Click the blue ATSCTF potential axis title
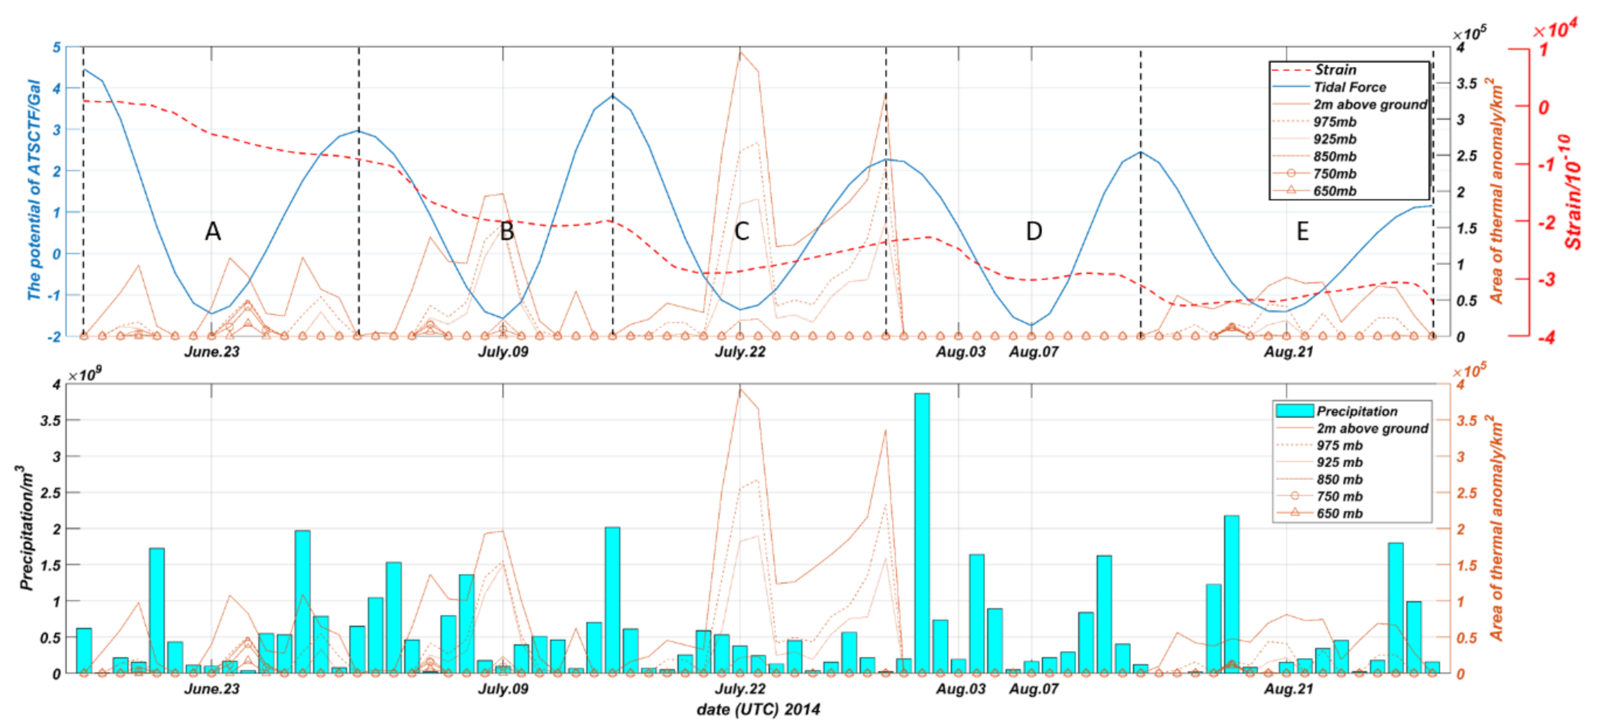The image size is (1605, 728). pos(34,190)
